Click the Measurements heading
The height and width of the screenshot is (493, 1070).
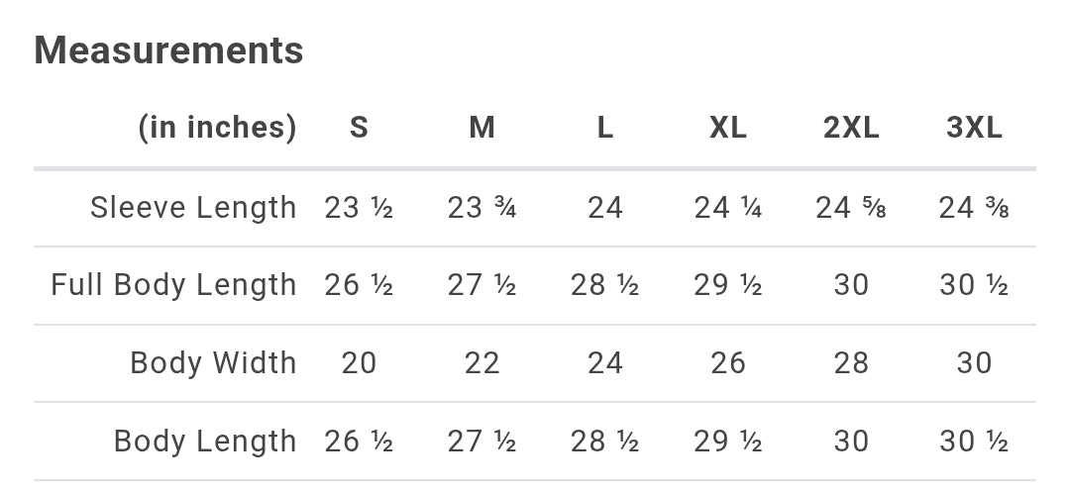pos(168,49)
